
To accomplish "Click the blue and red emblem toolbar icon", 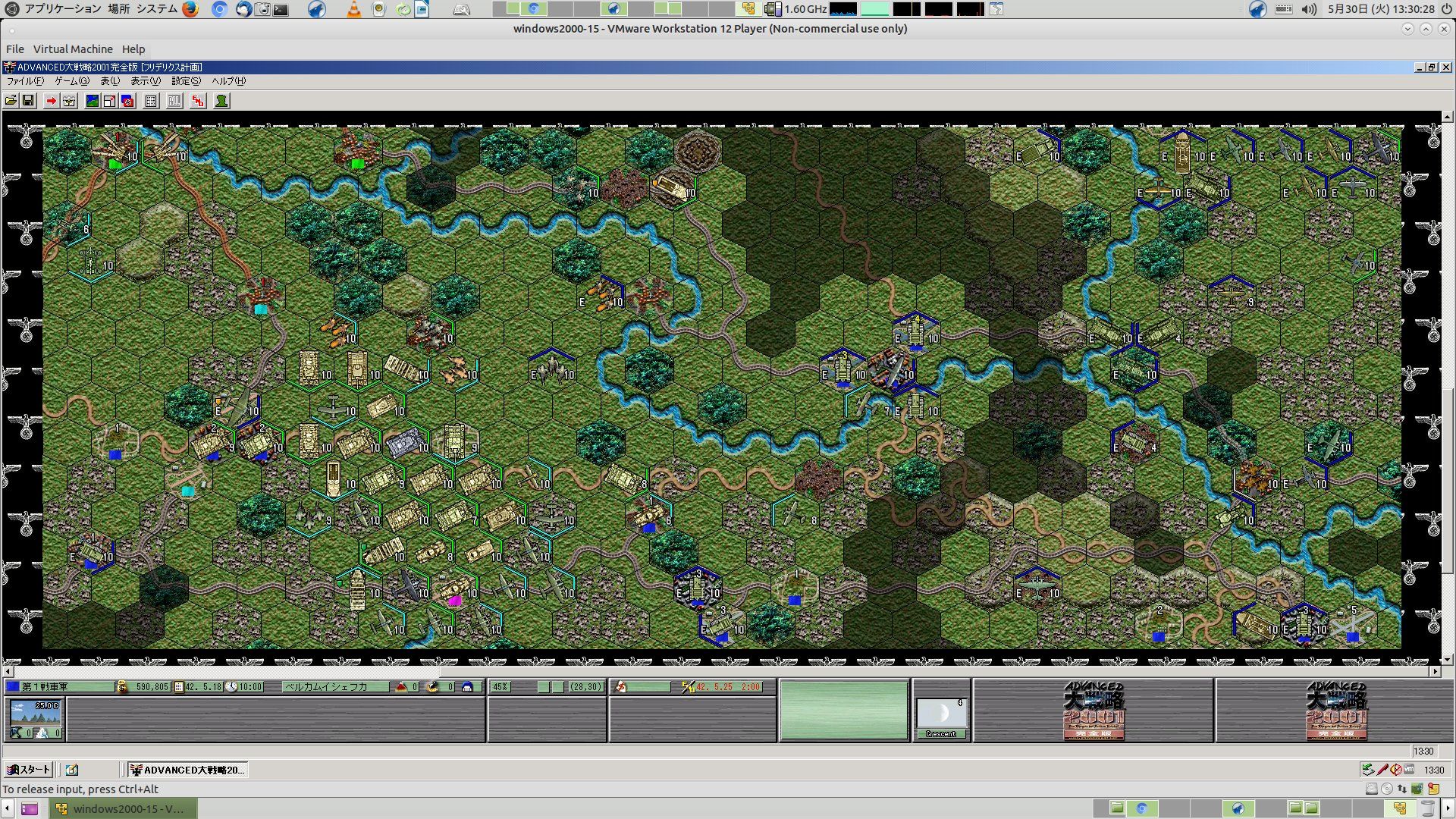I will click(x=127, y=101).
